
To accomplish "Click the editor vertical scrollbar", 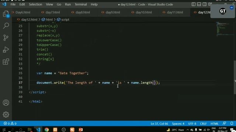I will 235,77.
